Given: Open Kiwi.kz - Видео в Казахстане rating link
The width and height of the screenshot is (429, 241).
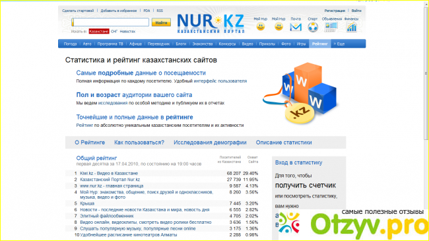Looking at the screenshot, I should point(109,174).
